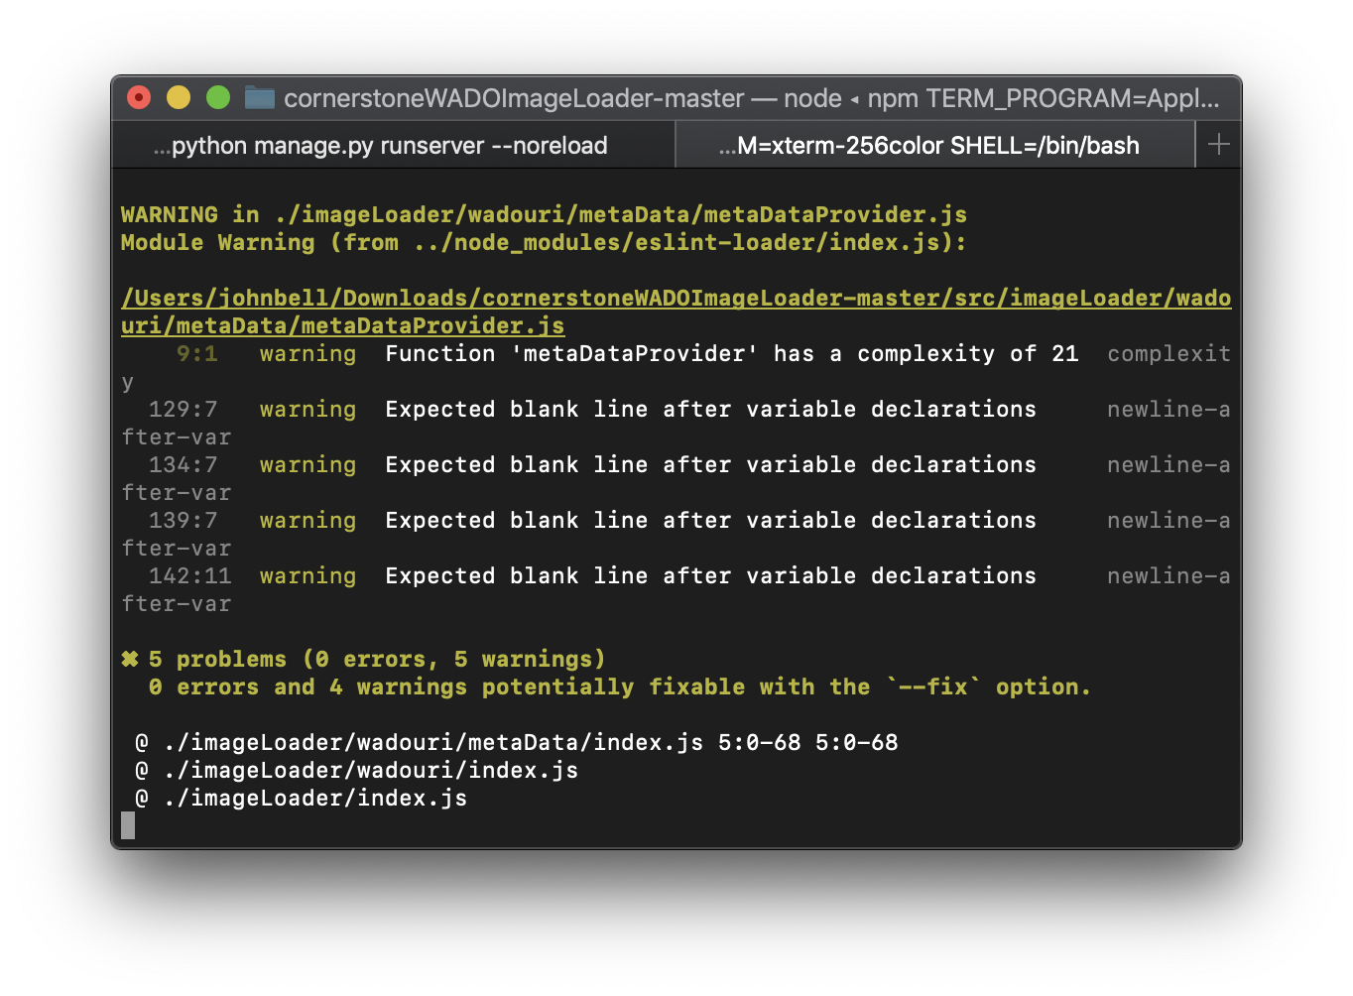Click the folder icon in the title bar
This screenshot has width=1353, height=996.
(259, 98)
